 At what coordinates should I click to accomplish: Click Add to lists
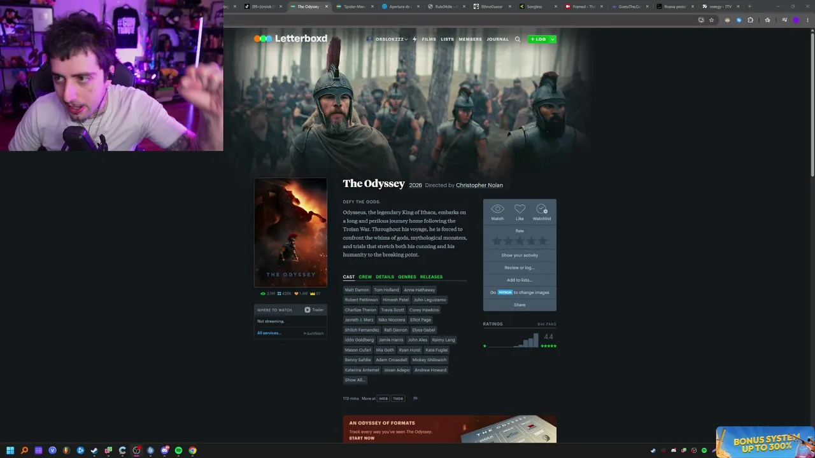520,280
